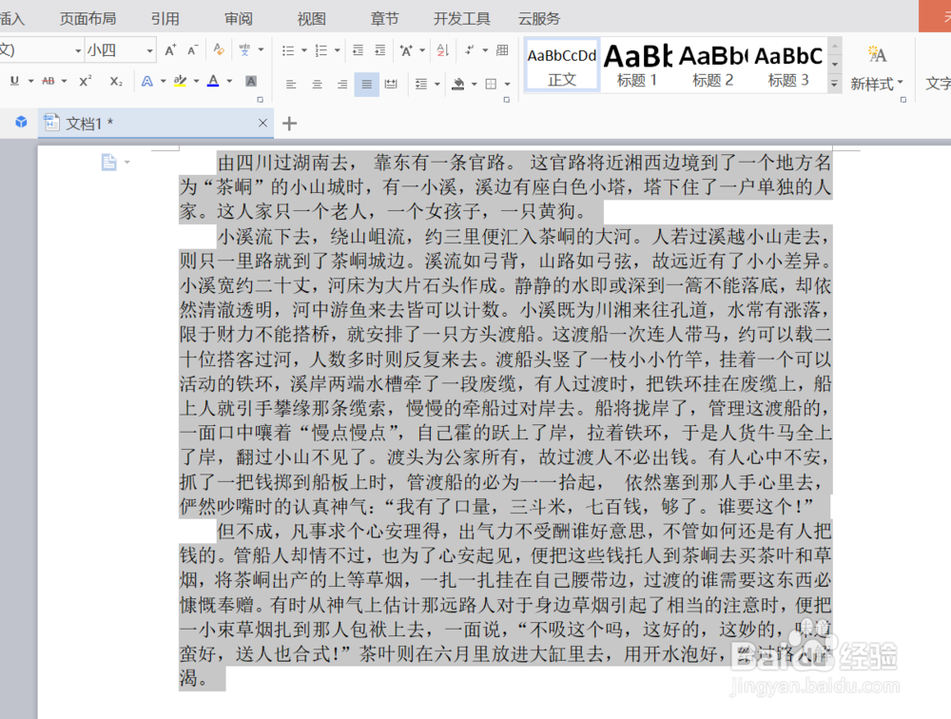The width and height of the screenshot is (951, 719).
Task: Open the 视图 ribbon tab
Action: coord(312,19)
